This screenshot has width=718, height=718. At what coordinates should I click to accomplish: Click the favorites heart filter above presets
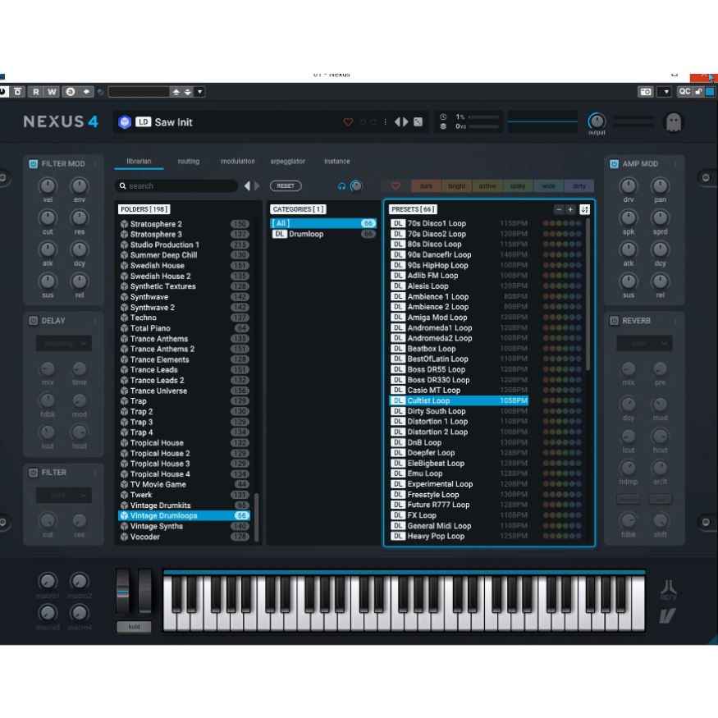tap(396, 186)
